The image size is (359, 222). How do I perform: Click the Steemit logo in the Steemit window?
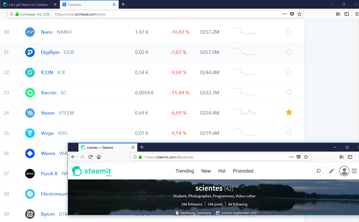pos(92,171)
